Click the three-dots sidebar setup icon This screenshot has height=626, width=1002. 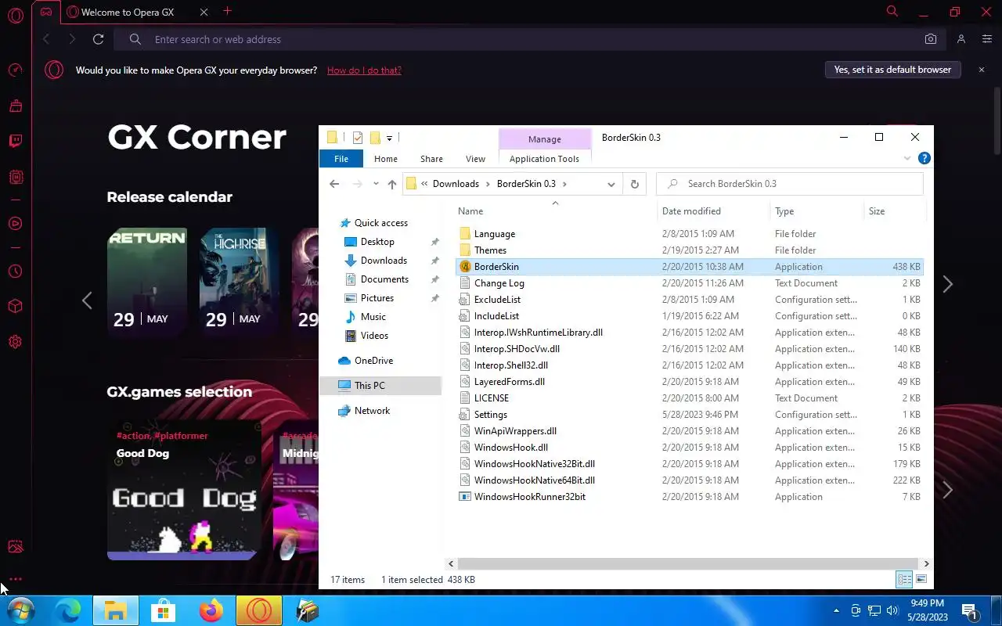tap(15, 580)
